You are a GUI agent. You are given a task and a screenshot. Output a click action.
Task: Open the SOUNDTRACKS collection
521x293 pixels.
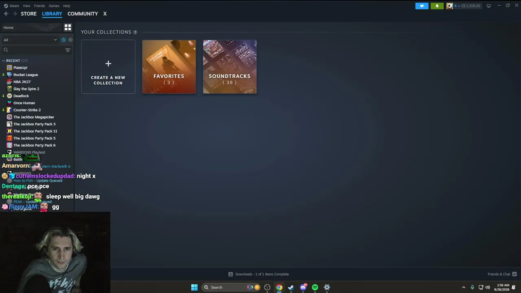230,67
